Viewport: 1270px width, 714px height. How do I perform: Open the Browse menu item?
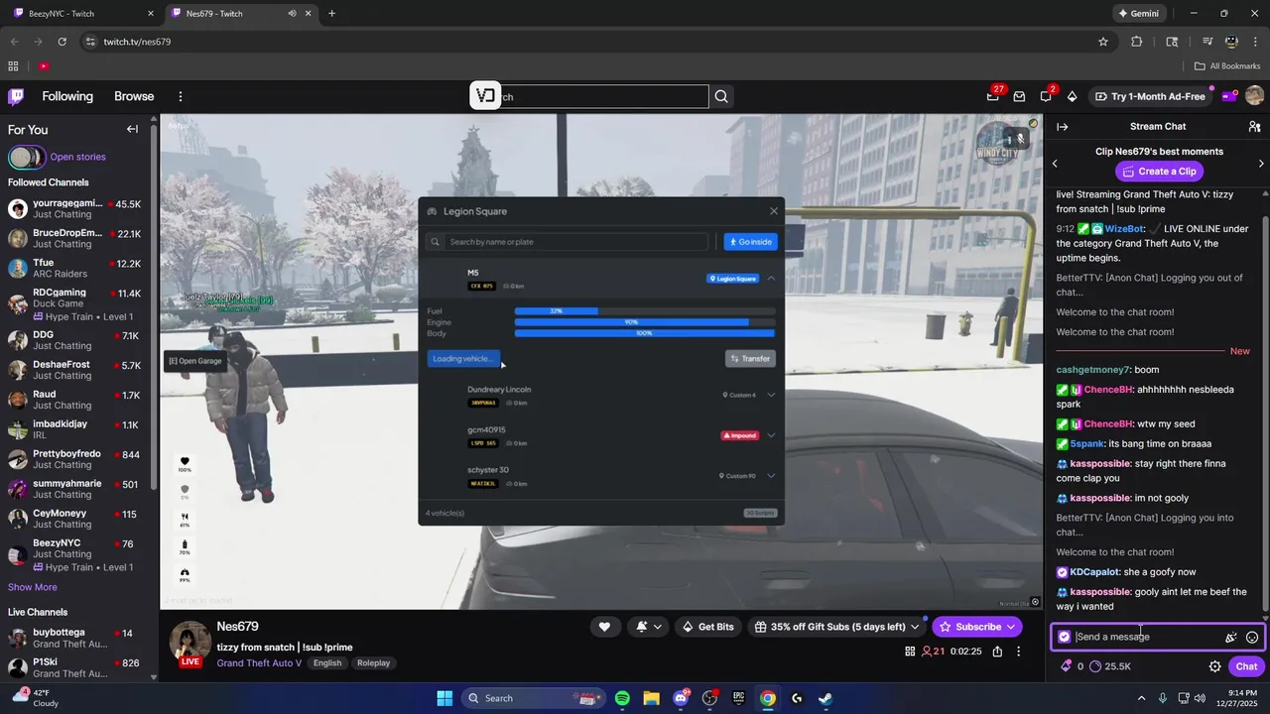pos(134,96)
